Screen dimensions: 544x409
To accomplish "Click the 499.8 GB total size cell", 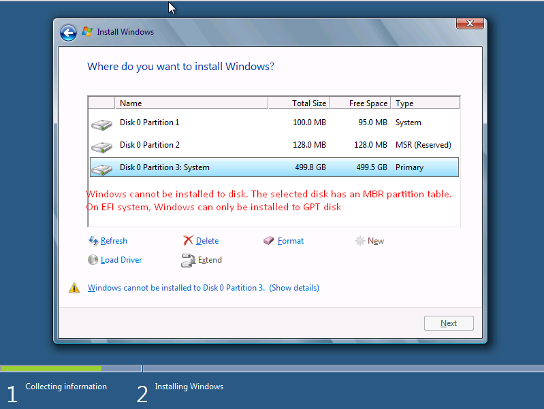I will [310, 167].
